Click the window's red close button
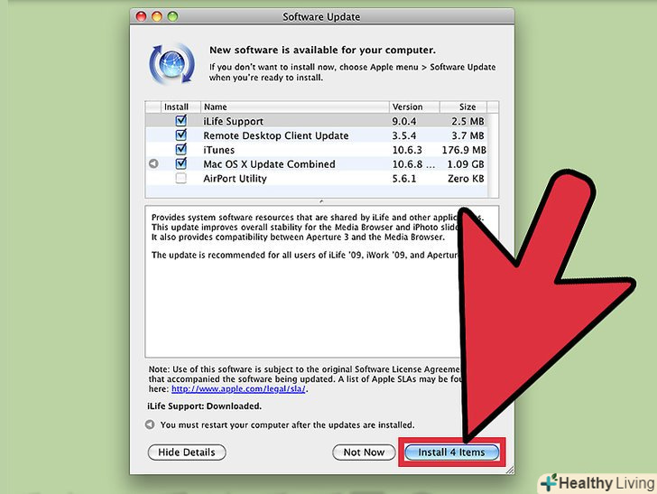The image size is (657, 494). coord(141,16)
